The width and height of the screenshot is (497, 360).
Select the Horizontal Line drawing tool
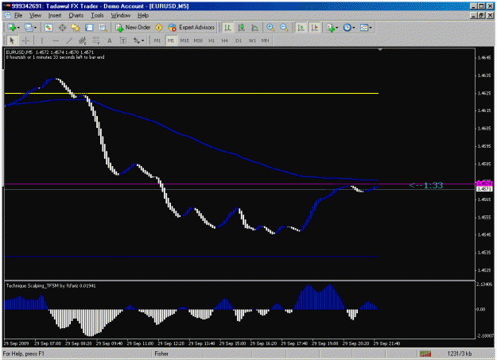pyautogui.click(x=56, y=41)
